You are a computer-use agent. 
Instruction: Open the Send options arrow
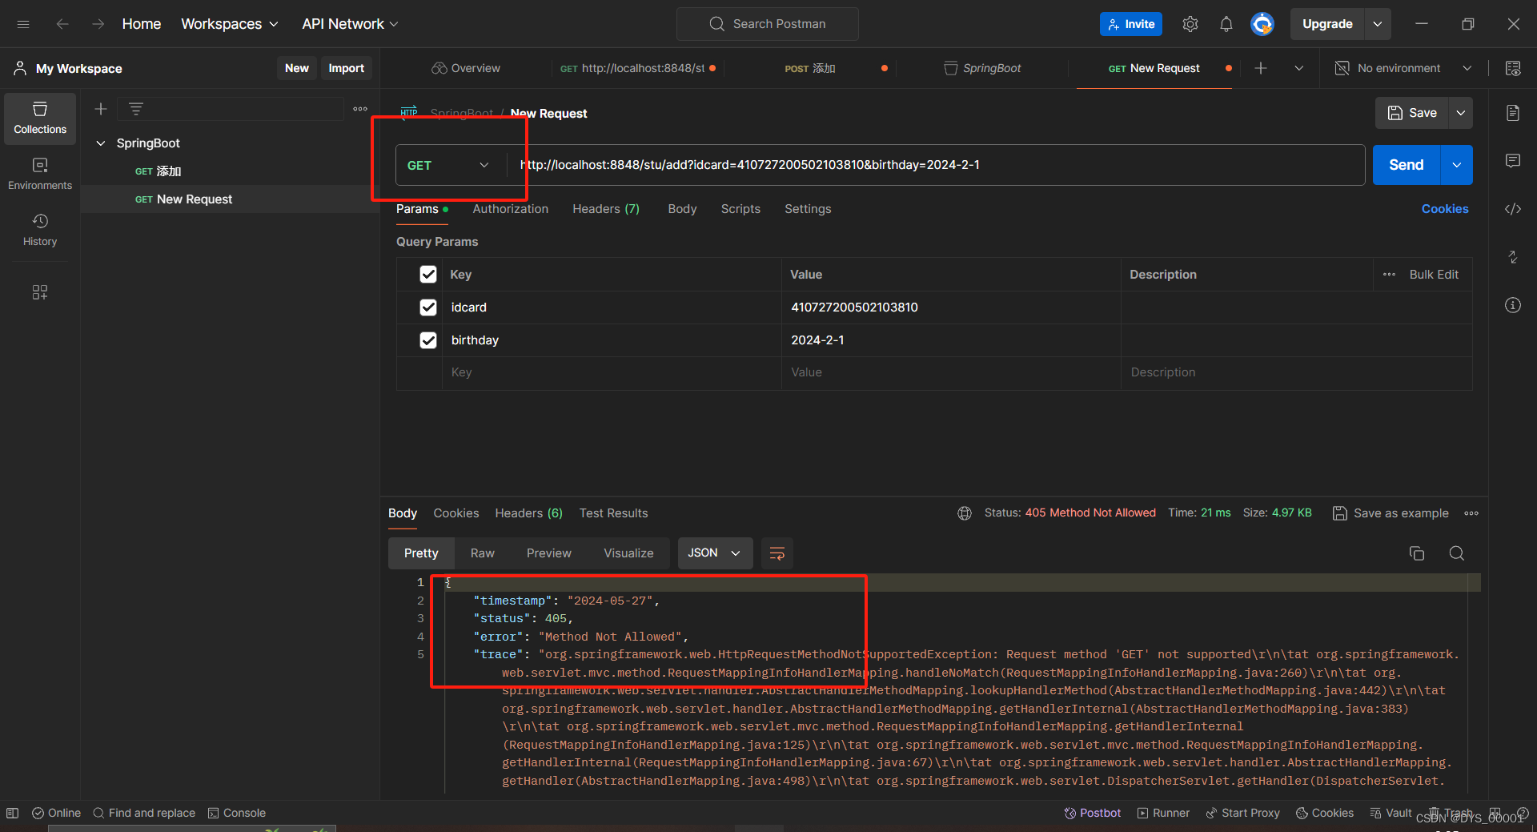(x=1457, y=165)
